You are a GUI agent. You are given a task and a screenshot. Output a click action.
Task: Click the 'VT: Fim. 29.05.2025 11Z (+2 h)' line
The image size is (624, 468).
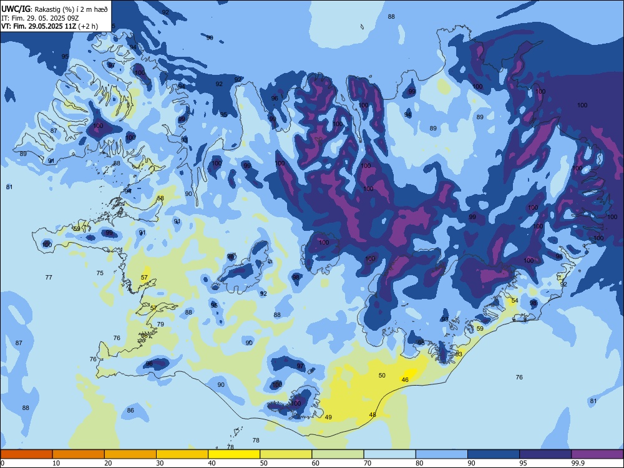(50, 26)
